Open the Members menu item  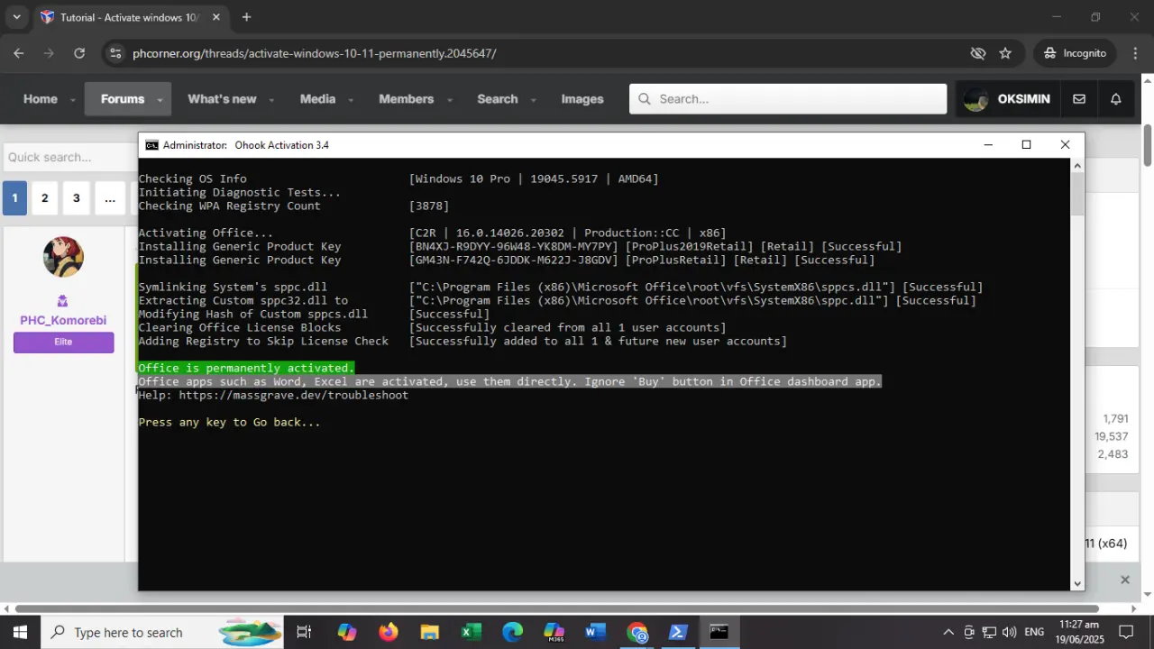(x=407, y=99)
